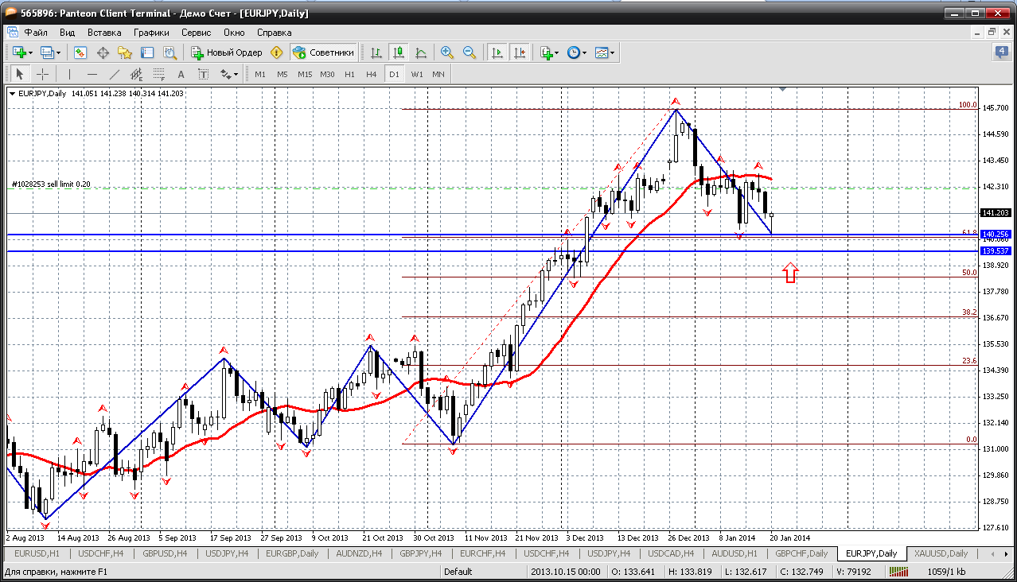
Task: Switch to the EURGBP,Daily chart tab
Action: click(292, 553)
